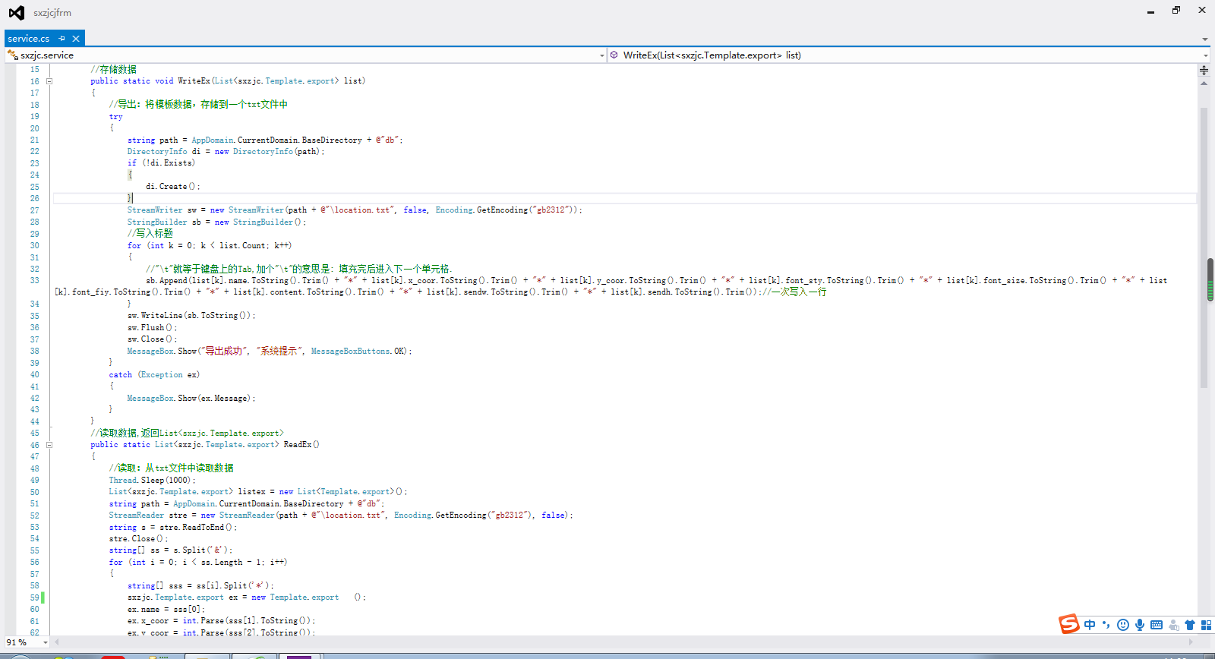Click 'sw.Flush();' on line 36
The image size is (1215, 659).
(x=152, y=328)
